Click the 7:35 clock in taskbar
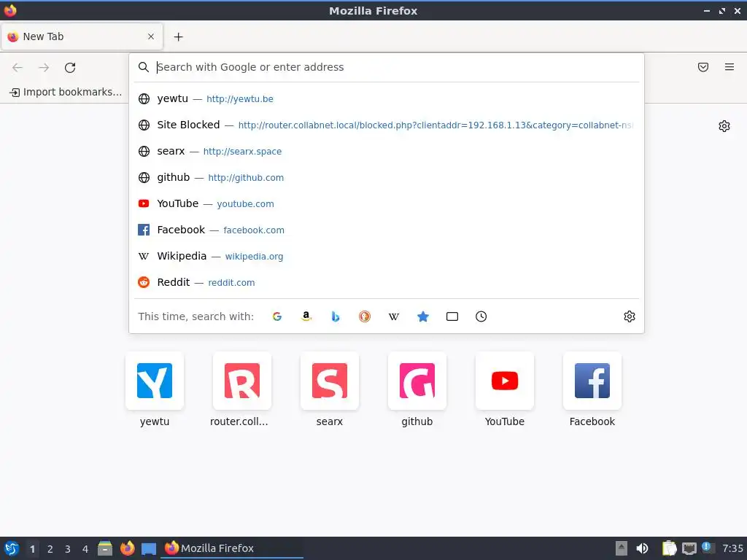This screenshot has width=747, height=560. 732,548
